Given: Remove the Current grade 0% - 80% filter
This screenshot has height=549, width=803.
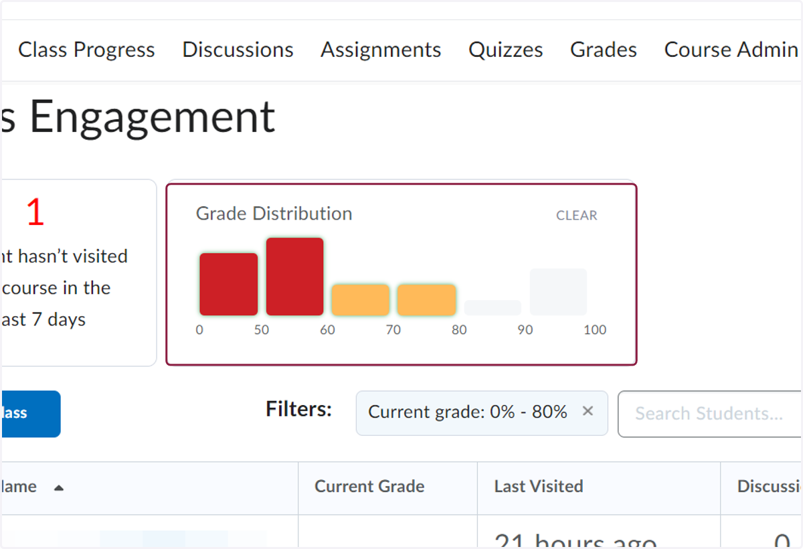Looking at the screenshot, I should pos(588,411).
